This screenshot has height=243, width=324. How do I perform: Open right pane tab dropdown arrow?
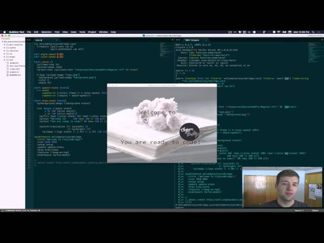(322, 40)
